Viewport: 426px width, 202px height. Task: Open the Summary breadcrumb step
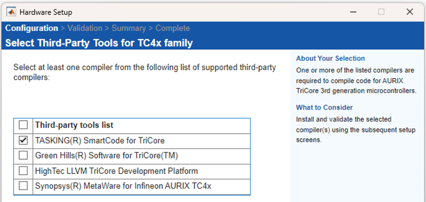(129, 28)
